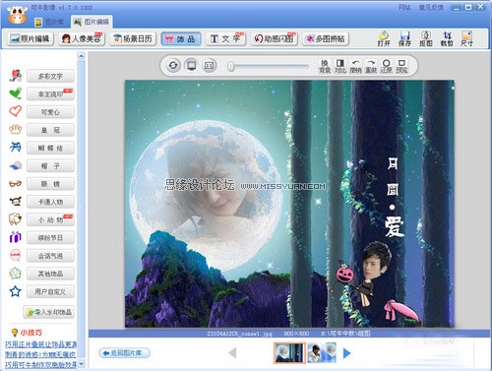Click the cartoon face icon for 卡通人物

[16, 201]
